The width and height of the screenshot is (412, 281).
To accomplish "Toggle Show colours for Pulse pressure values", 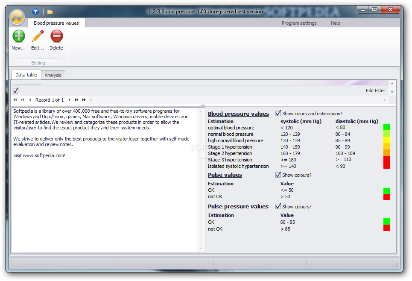I will coord(278,206).
